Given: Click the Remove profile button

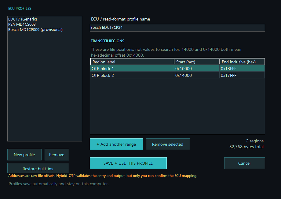Looking at the screenshot, I should tap(57, 155).
